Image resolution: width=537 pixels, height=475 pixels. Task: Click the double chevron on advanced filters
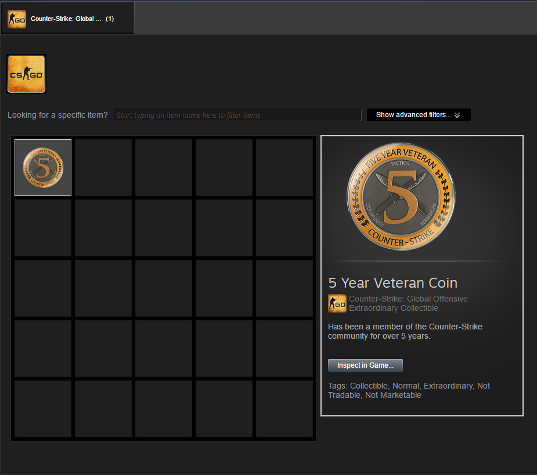point(457,115)
